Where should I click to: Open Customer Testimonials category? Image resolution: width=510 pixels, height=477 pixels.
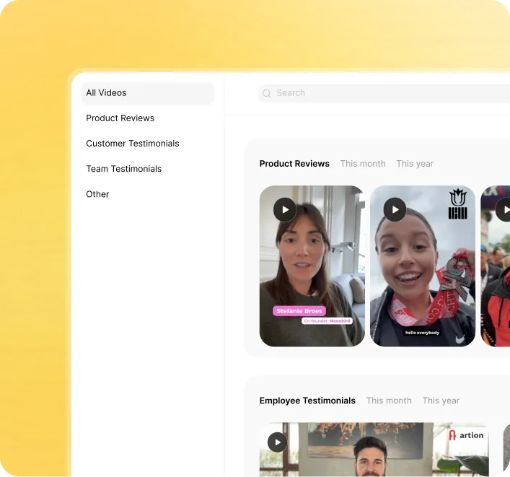click(133, 144)
